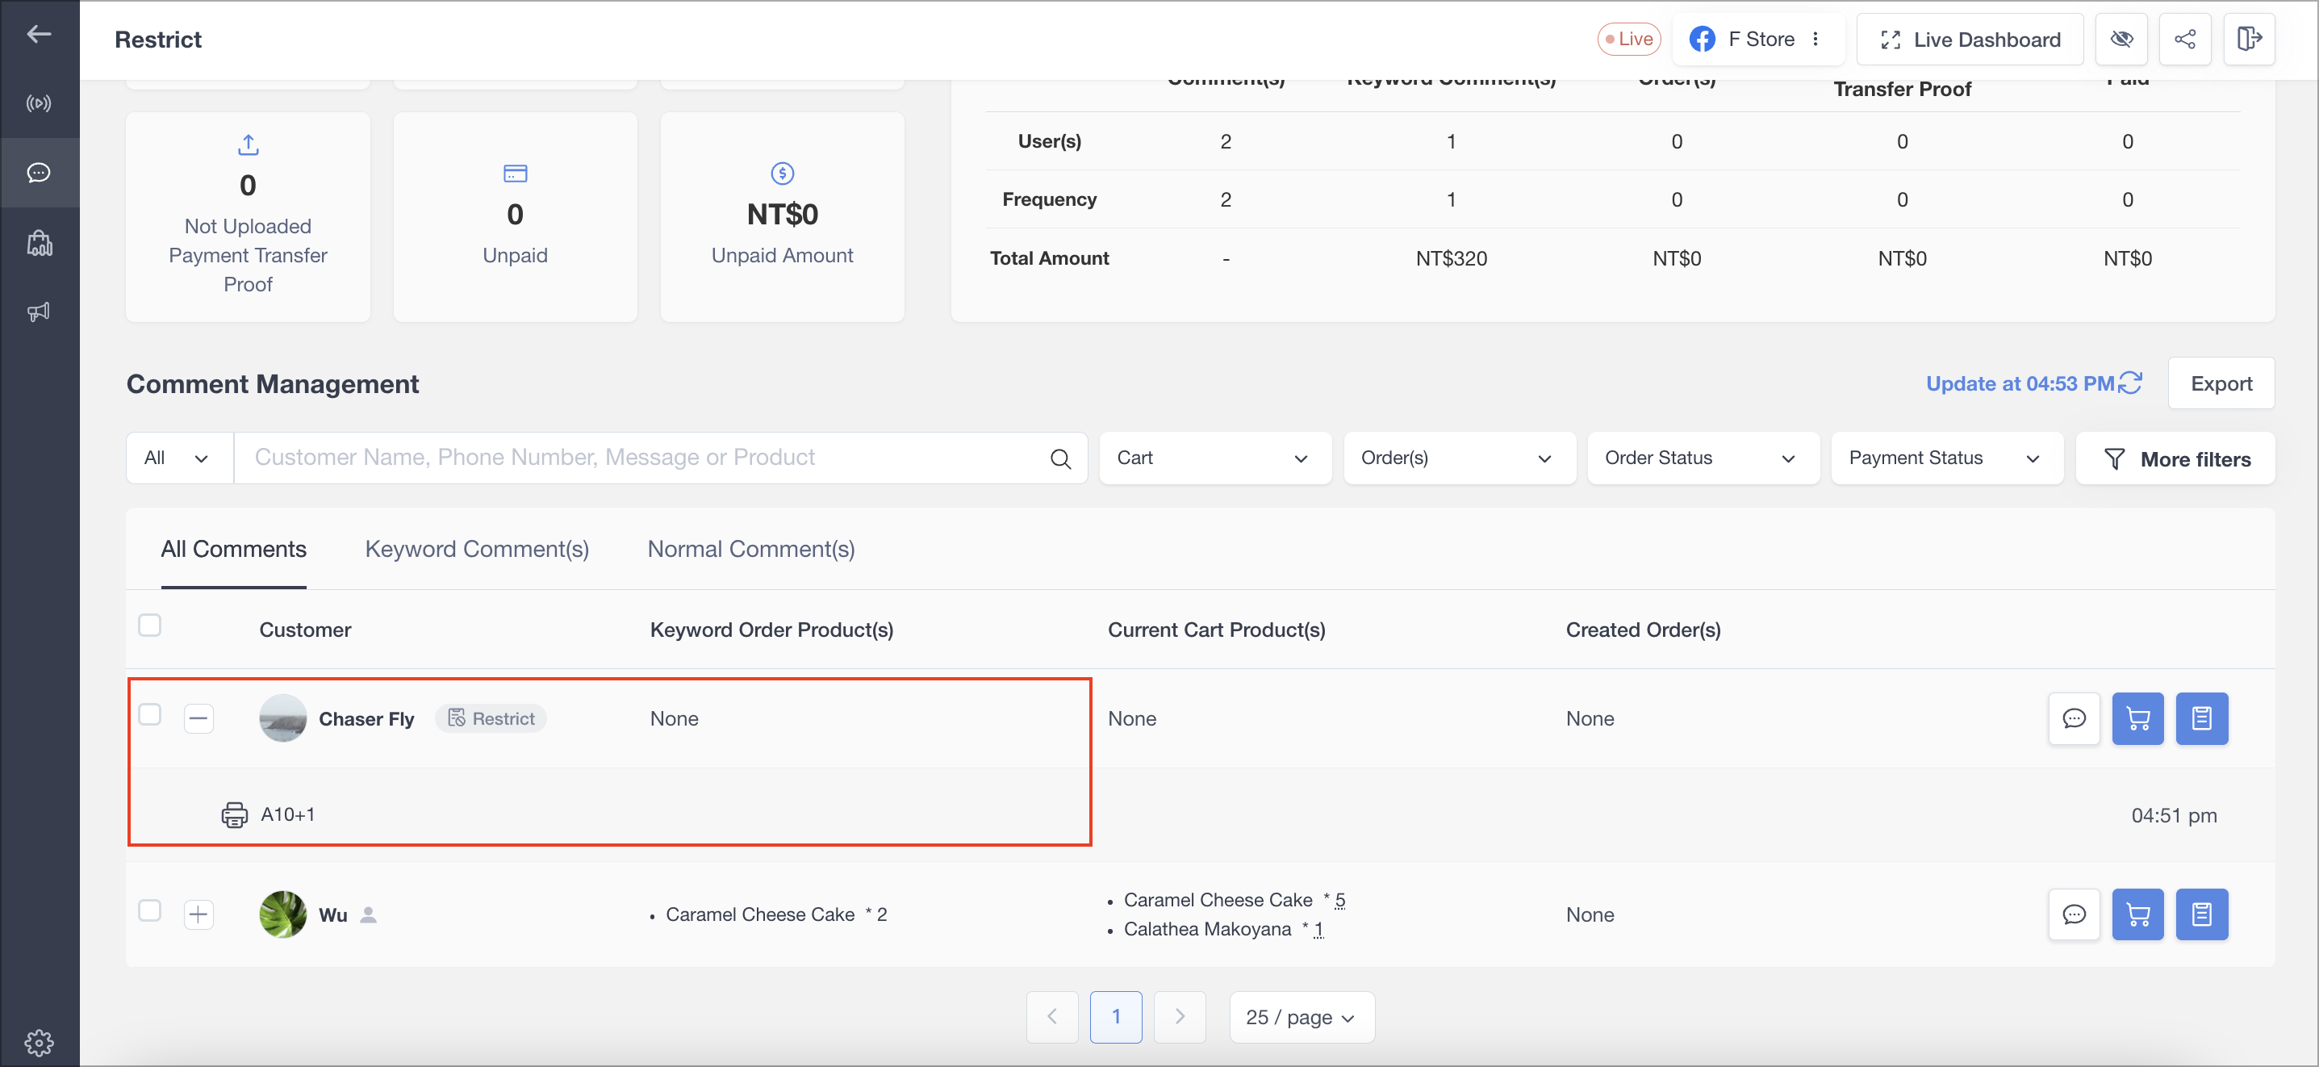Click Calathea Makoyana quantity 1
The height and width of the screenshot is (1067, 2319).
click(1318, 929)
